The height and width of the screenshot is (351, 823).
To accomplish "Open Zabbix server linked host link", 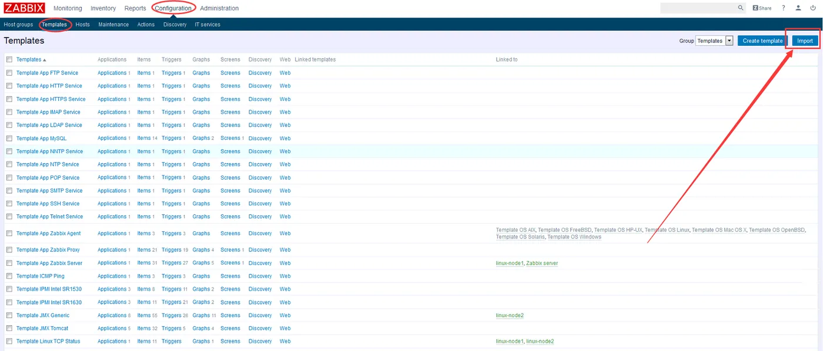I will tap(542, 263).
